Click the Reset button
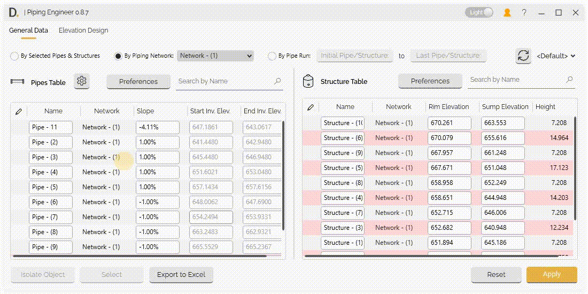 tap(496, 275)
